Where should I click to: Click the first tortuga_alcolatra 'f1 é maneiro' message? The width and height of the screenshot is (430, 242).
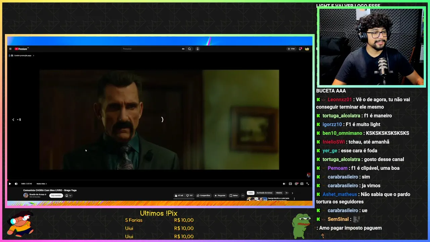pos(354,116)
